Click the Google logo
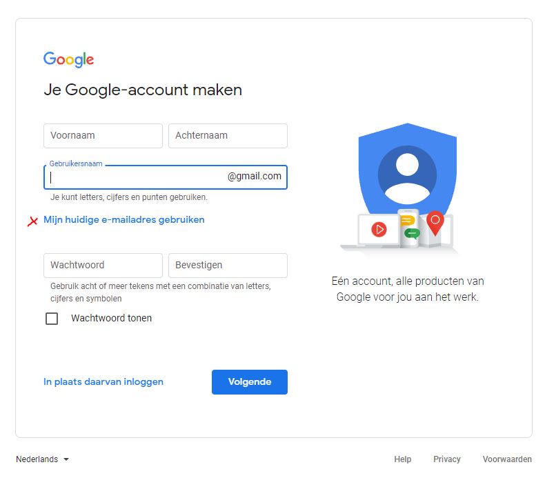The width and height of the screenshot is (545, 498). pos(68,59)
